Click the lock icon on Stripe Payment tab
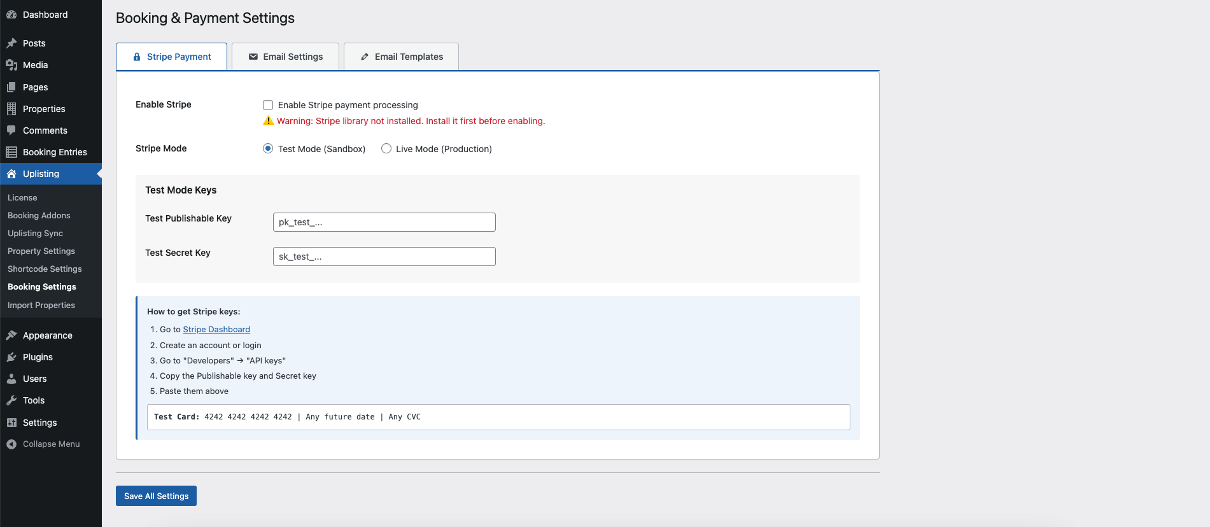The width and height of the screenshot is (1210, 527). pos(137,57)
